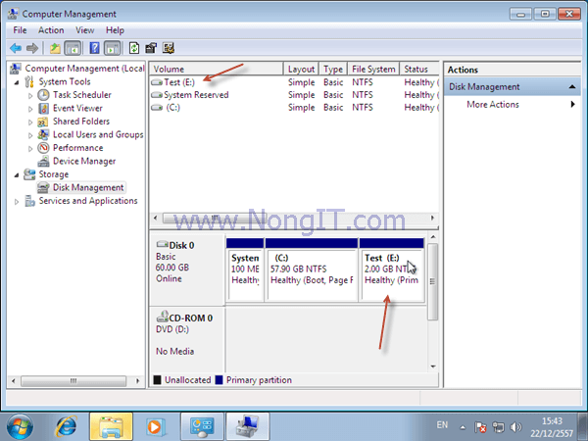588x441 pixels.
Task: Open the Help toolbar icon
Action: pos(94,48)
